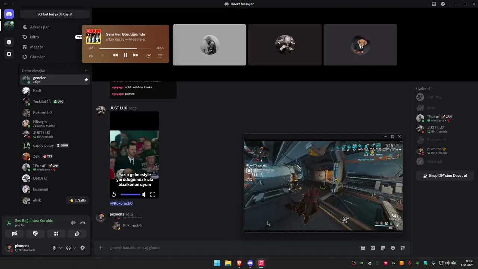Select the first call participant tile
478x269 pixels.
click(209, 45)
